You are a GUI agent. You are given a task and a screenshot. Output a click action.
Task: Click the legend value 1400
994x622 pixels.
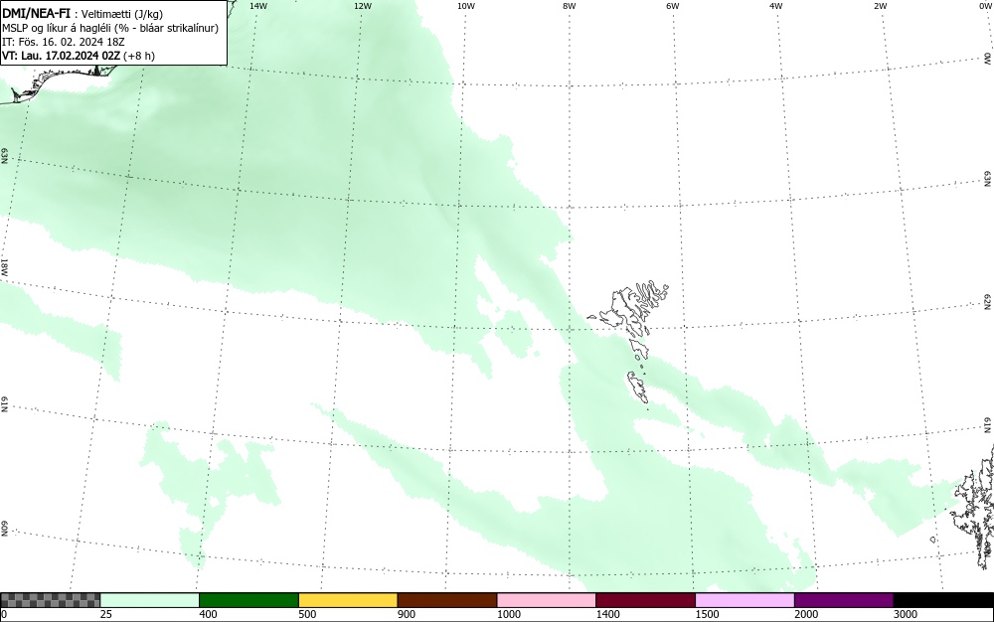coord(607,614)
